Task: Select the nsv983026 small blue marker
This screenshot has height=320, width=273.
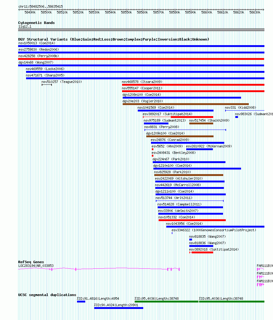Action: click(236, 117)
